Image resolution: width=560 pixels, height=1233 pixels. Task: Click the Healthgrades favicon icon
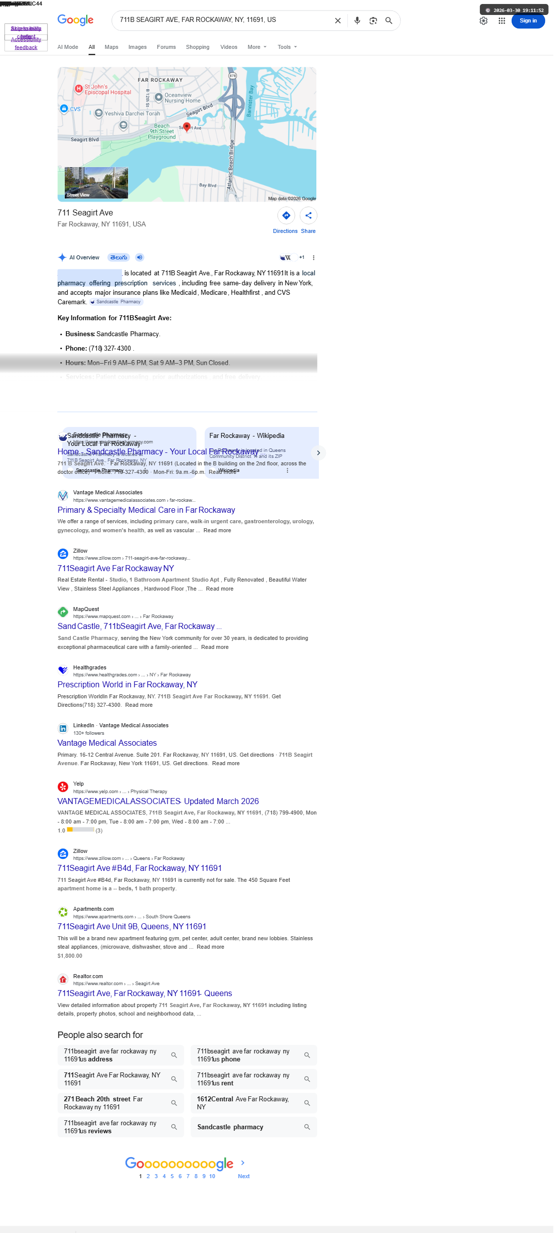pos(63,670)
